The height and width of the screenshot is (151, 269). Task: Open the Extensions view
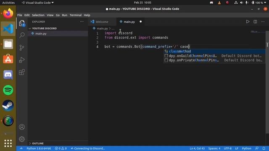click(x=22, y=72)
